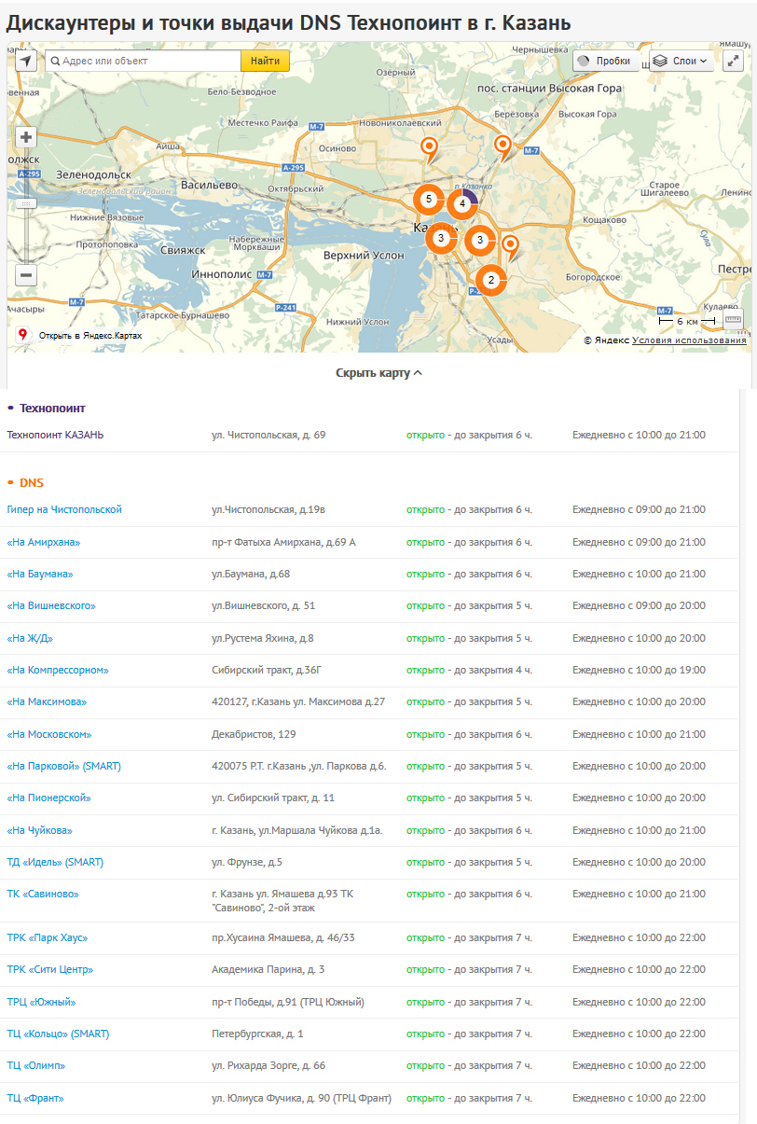Screen dimensions: 757x1124
Task: Zoom out the map with the minus button
Action: [x=26, y=275]
